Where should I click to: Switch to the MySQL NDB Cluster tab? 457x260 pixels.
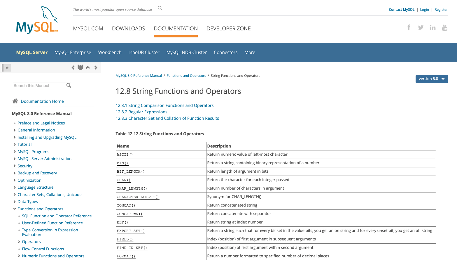coord(187,52)
